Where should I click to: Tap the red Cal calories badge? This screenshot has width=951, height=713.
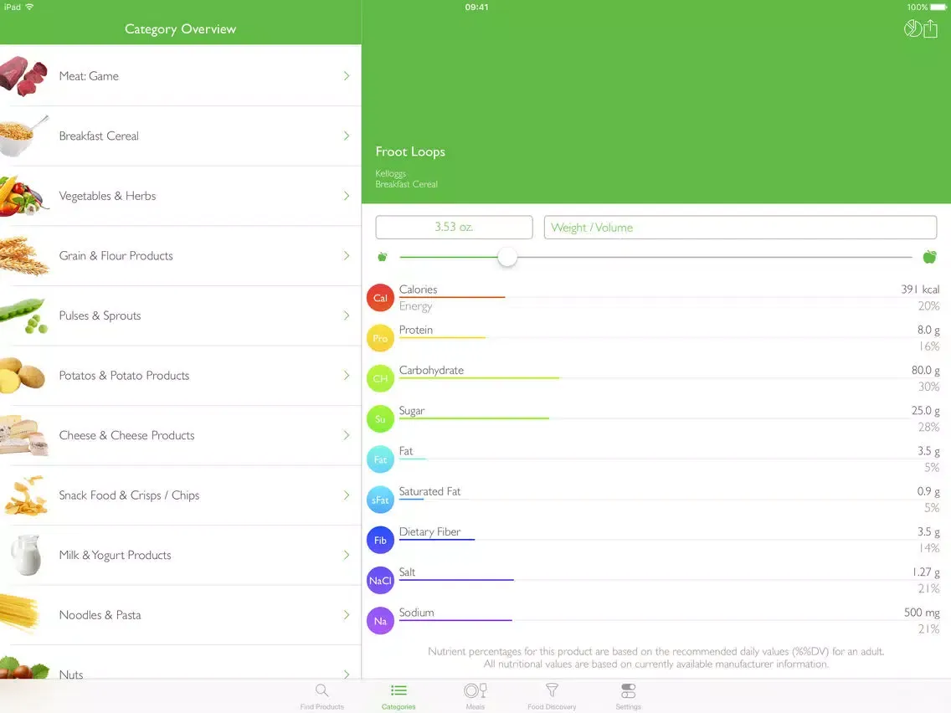pyautogui.click(x=380, y=298)
